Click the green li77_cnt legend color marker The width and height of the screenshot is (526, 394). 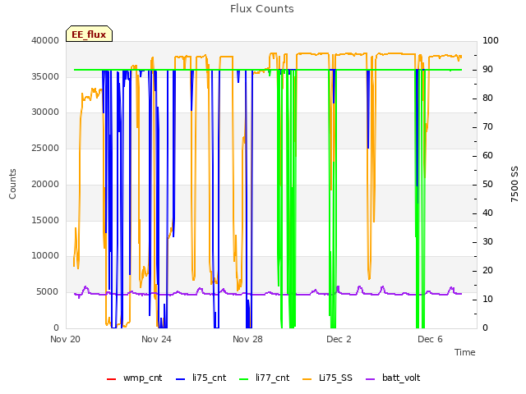[243, 379]
